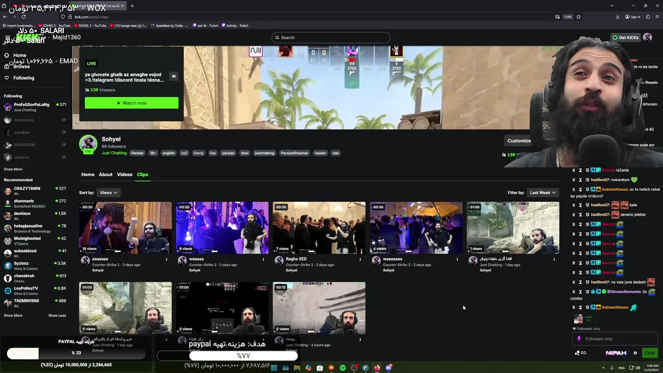Open options menu for Raghs SED clip
The height and width of the screenshot is (373, 663).
click(x=360, y=259)
